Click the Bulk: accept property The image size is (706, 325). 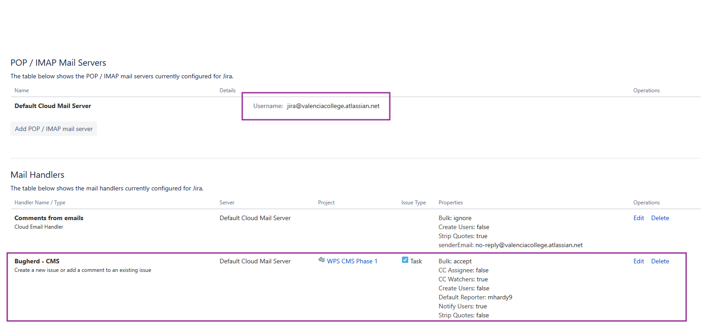click(x=455, y=261)
